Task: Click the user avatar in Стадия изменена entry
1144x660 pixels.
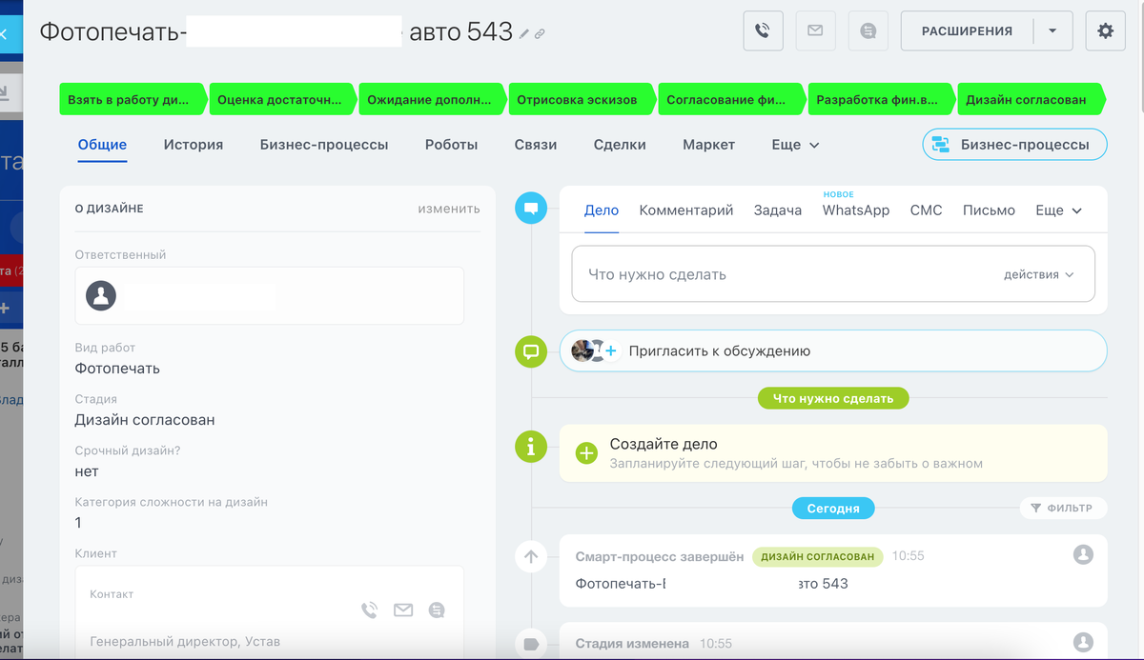Action: (1083, 642)
